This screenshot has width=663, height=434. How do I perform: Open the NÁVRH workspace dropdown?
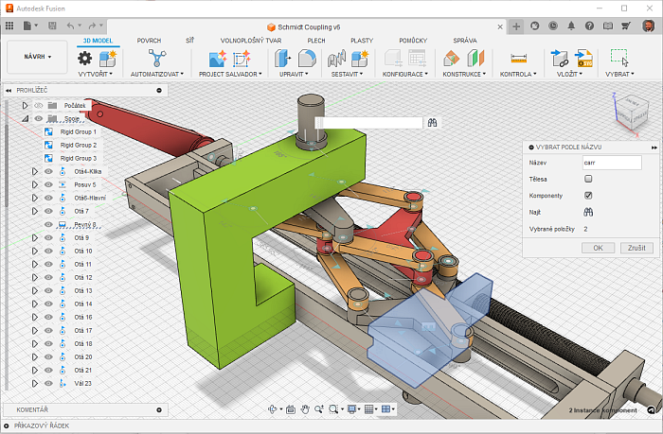[x=38, y=57]
